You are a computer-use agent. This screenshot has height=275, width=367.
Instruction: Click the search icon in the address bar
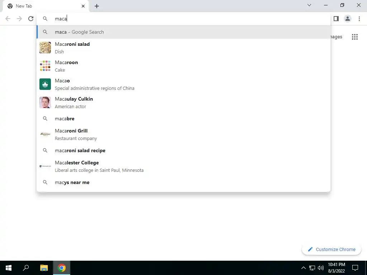tap(45, 19)
